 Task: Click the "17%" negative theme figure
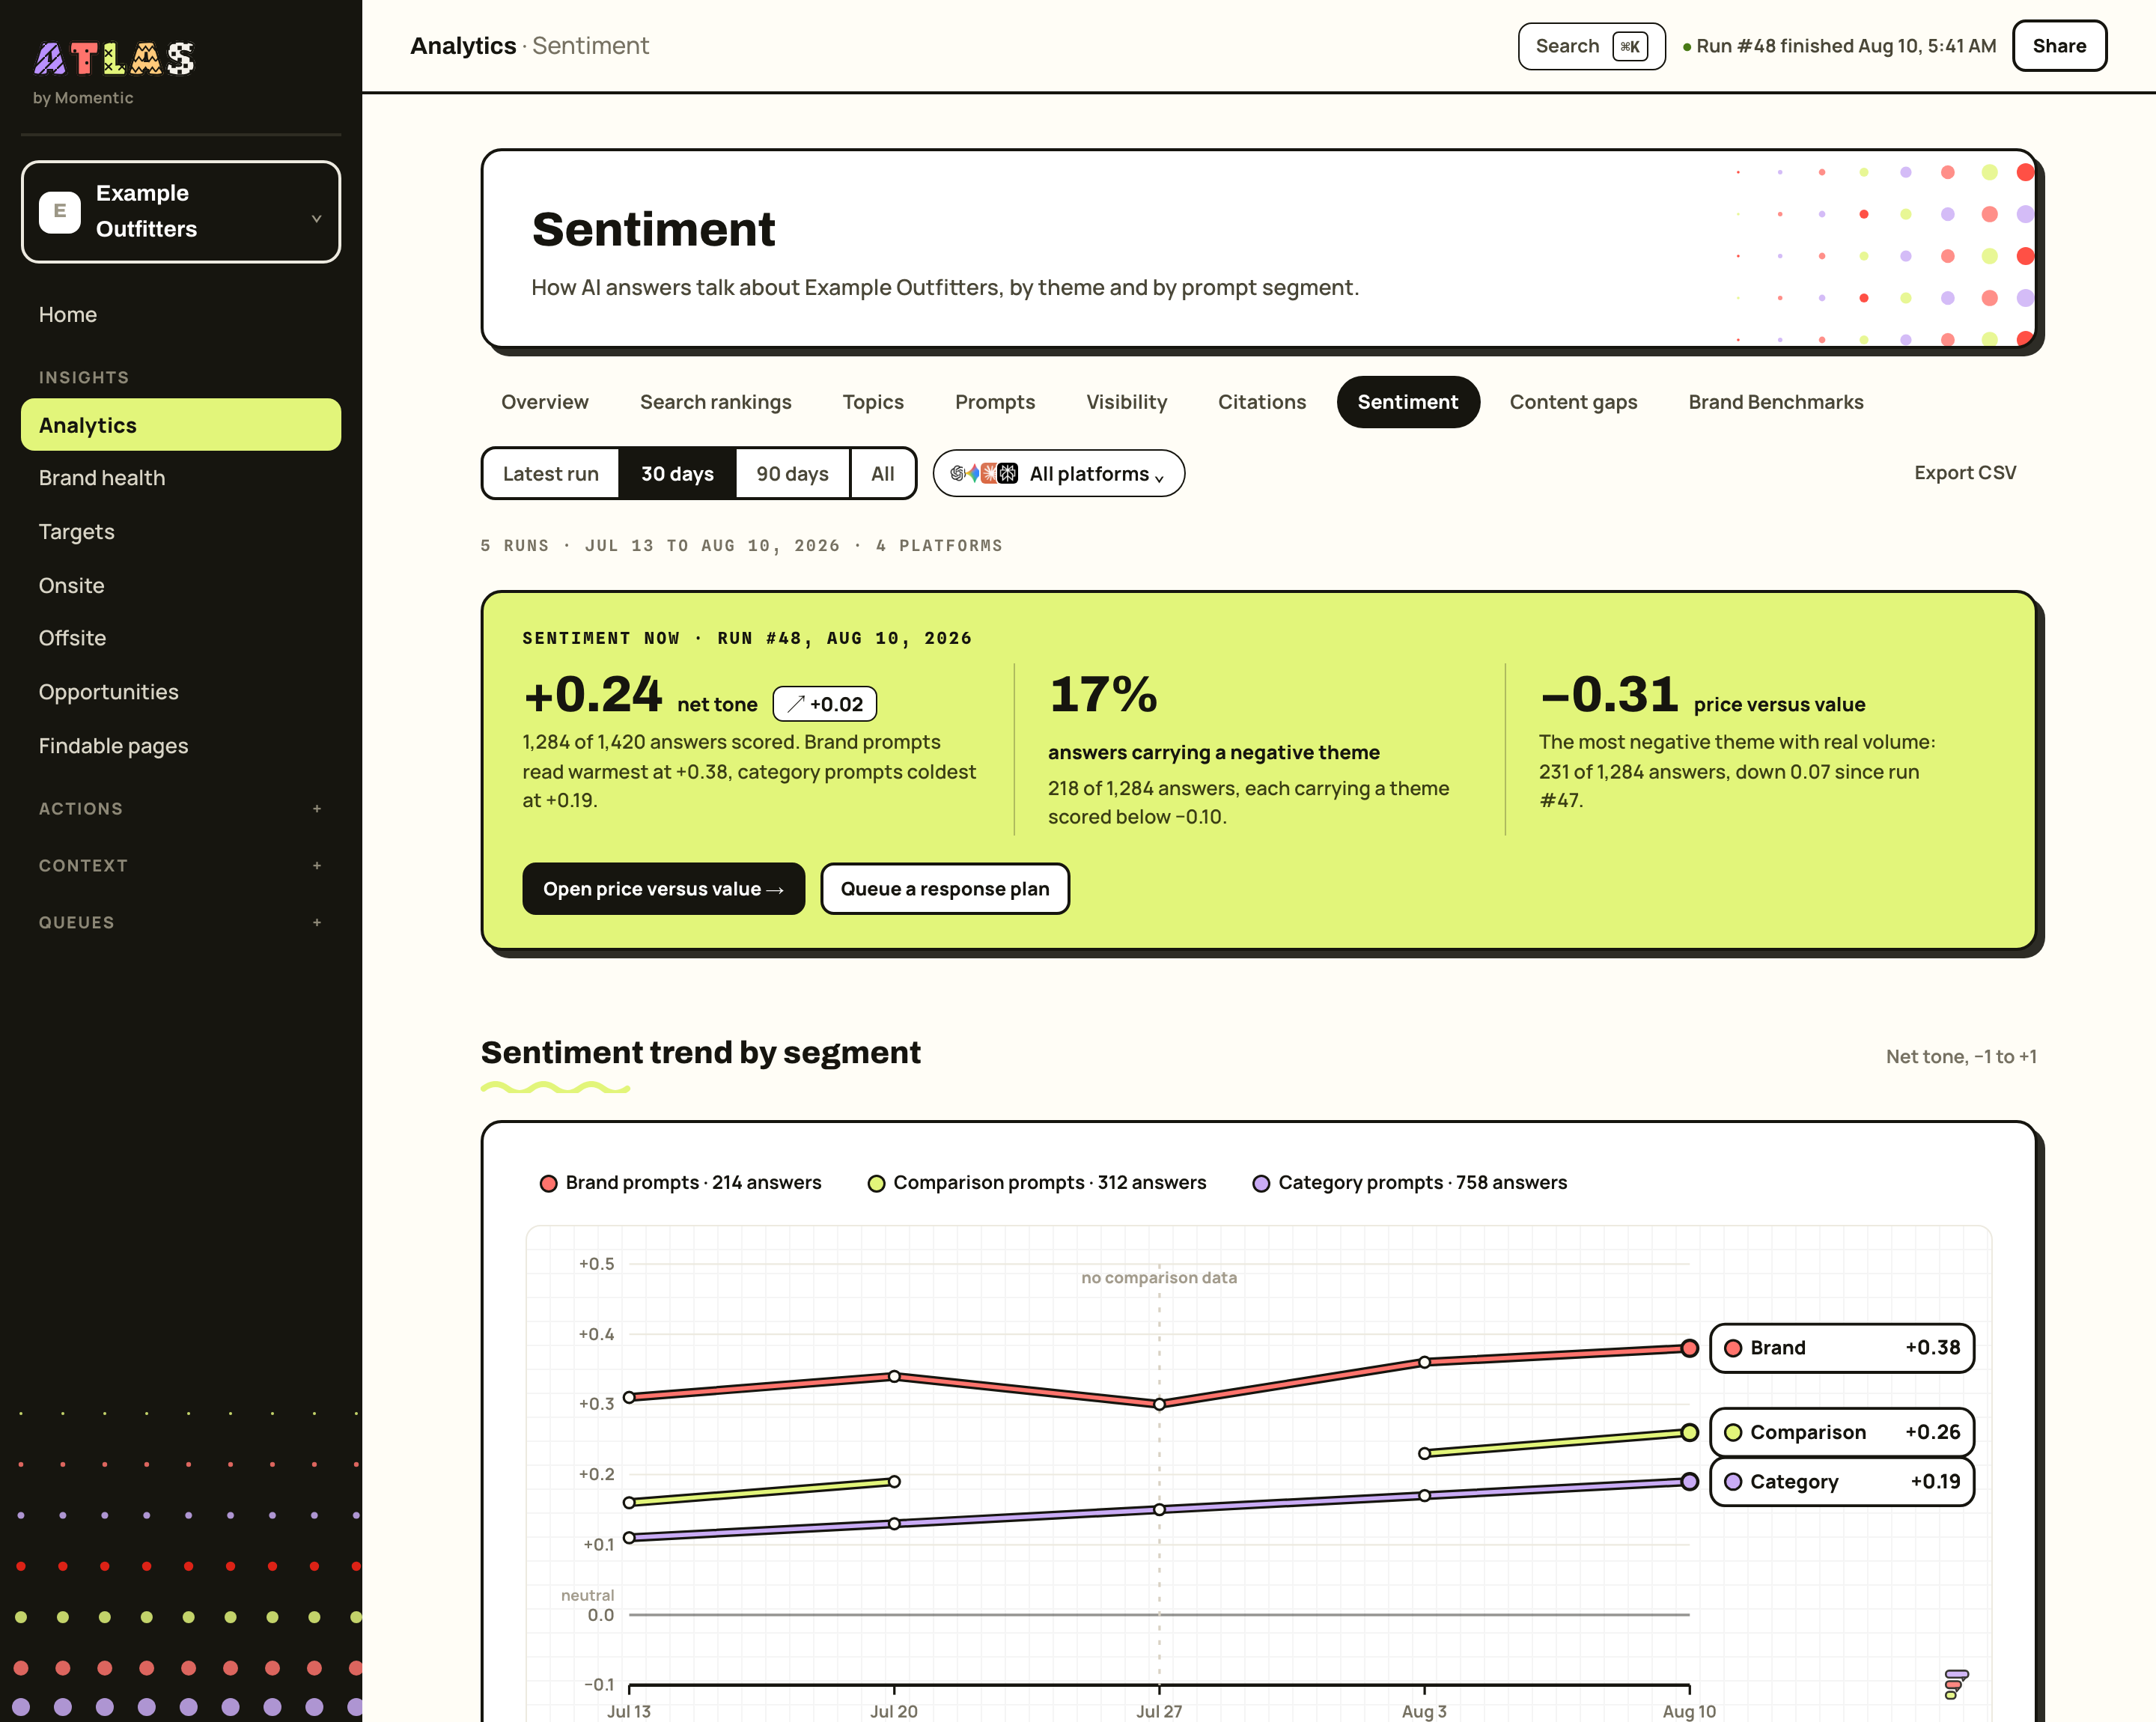click(x=1103, y=695)
